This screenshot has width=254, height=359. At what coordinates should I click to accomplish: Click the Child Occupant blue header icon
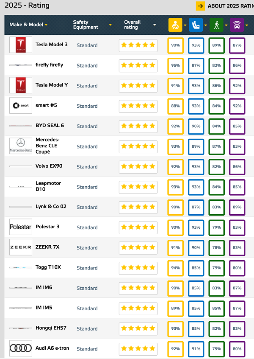[x=196, y=25]
